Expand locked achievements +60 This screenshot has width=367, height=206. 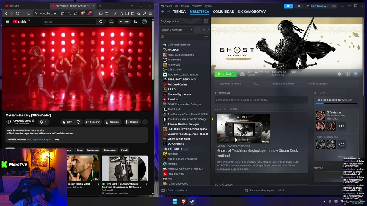point(341,144)
